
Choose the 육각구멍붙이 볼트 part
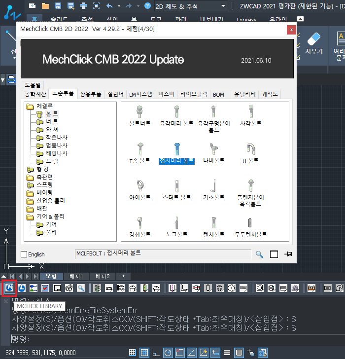214,119
